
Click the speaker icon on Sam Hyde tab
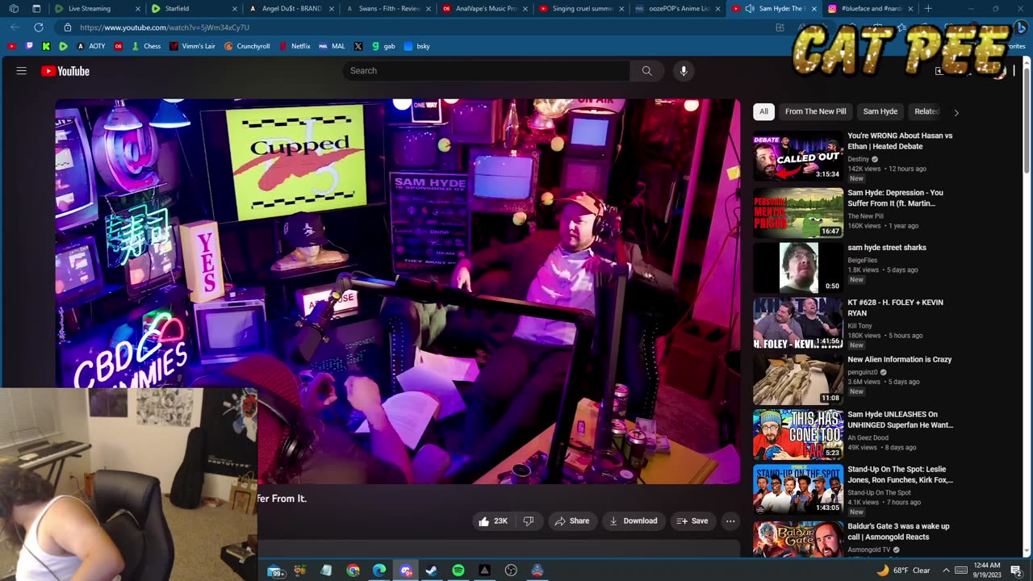click(x=750, y=9)
